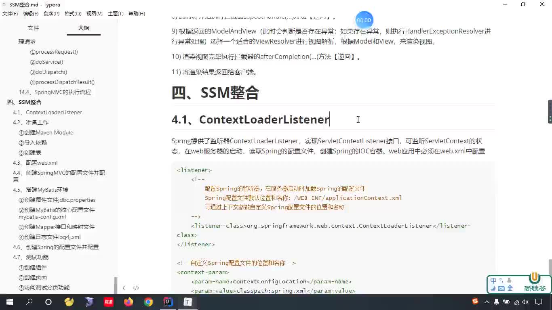Image resolution: width=552 pixels, height=310 pixels.
Task: Select ①创建组件 outline item
Action: click(33, 267)
